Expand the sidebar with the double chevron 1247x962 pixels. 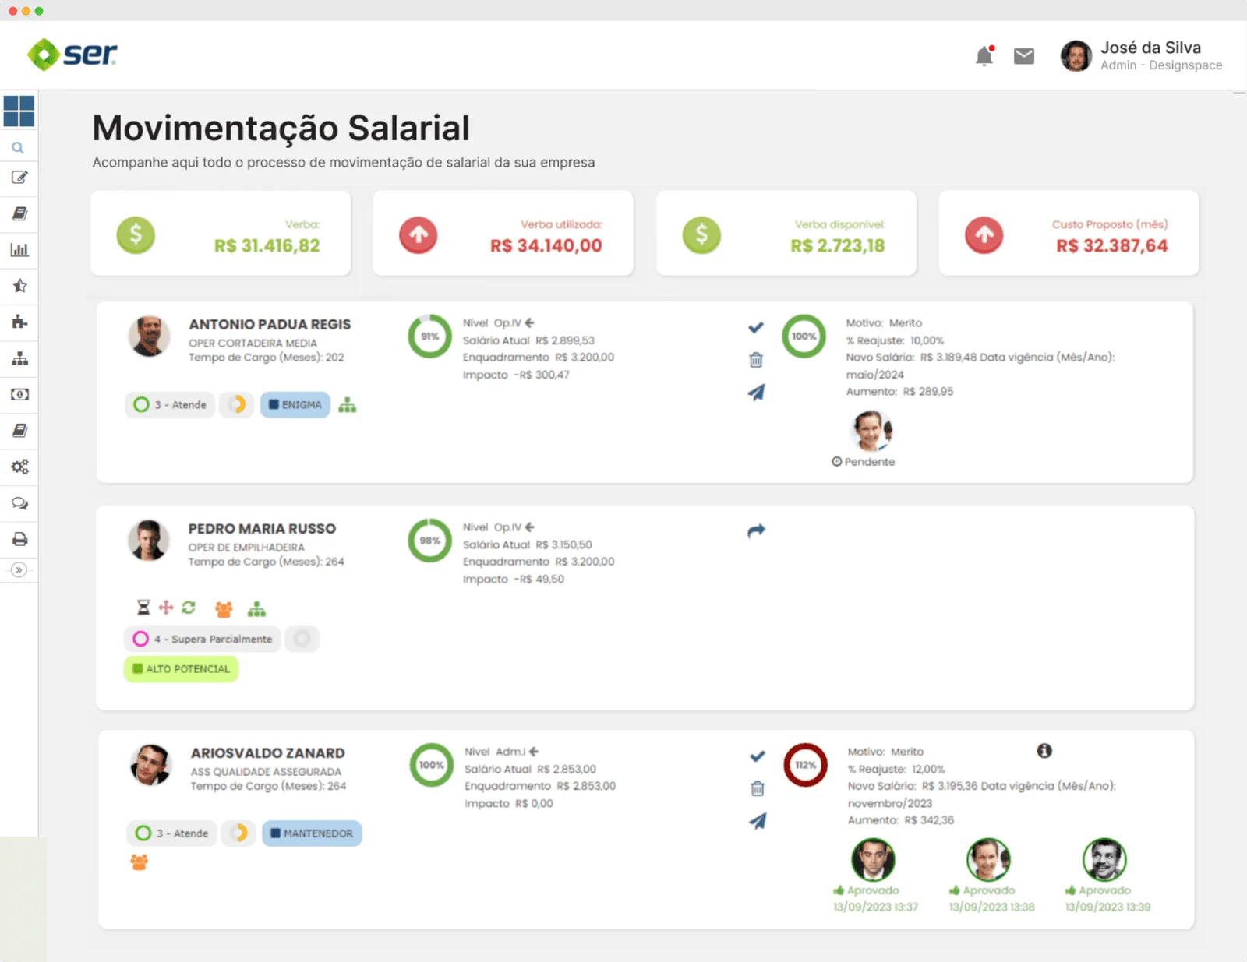tap(19, 570)
